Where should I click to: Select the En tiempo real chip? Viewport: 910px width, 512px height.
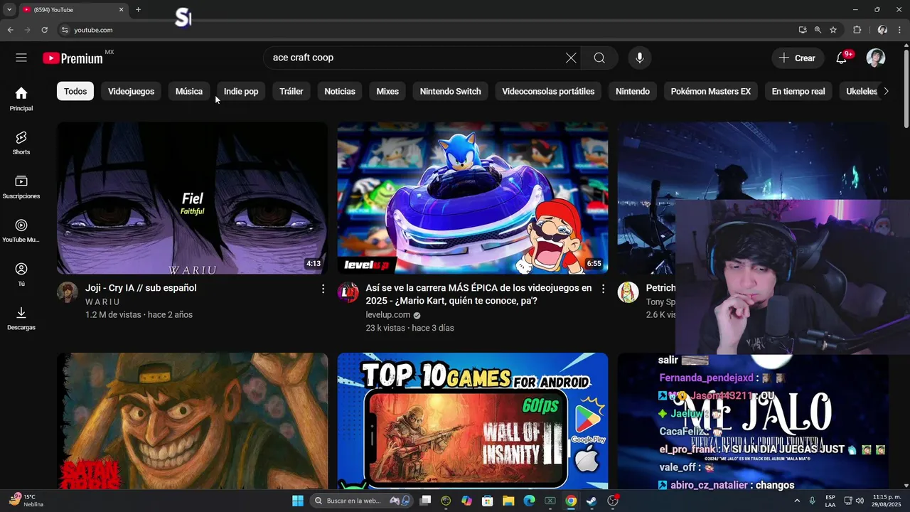798,91
